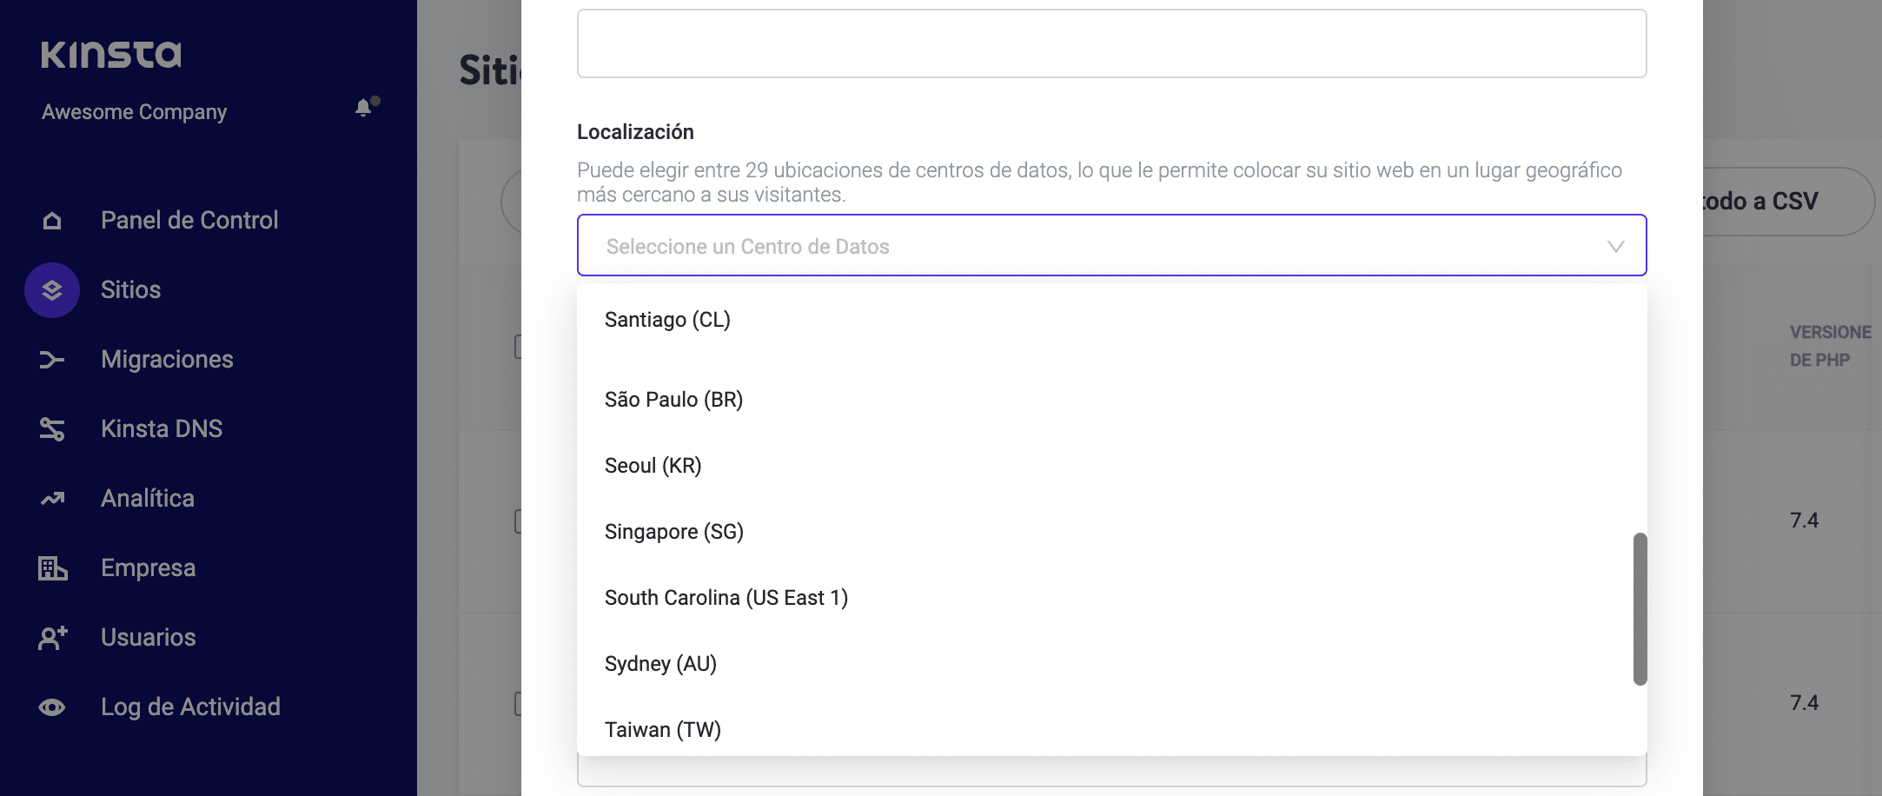Click the Kinsta logo
1882x796 pixels.
point(111,55)
